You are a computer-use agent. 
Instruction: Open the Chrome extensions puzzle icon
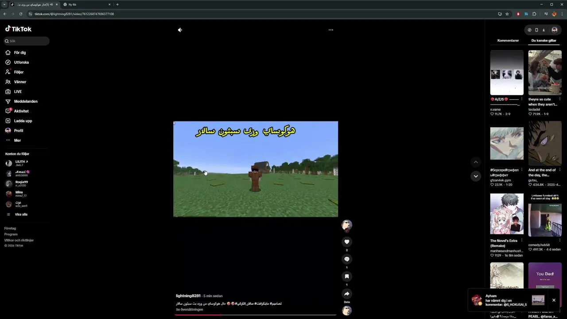[534, 14]
